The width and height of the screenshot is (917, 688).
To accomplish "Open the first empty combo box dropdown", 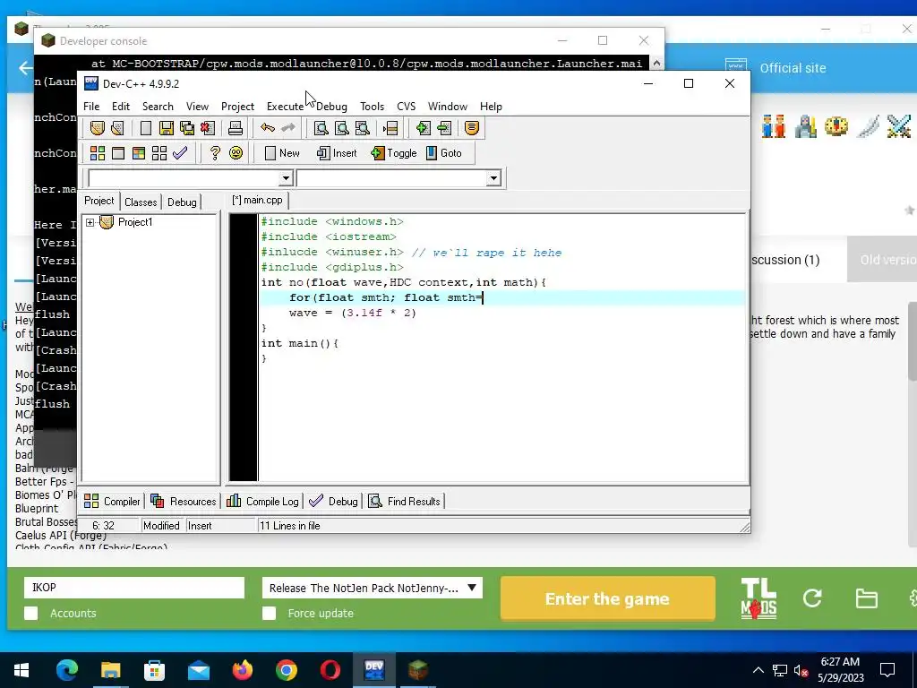I will pyautogui.click(x=286, y=178).
